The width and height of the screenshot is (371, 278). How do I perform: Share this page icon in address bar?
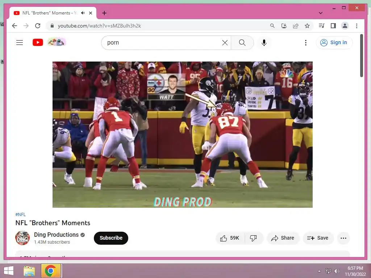(296, 26)
